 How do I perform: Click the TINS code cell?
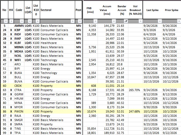click(x=19, y=129)
